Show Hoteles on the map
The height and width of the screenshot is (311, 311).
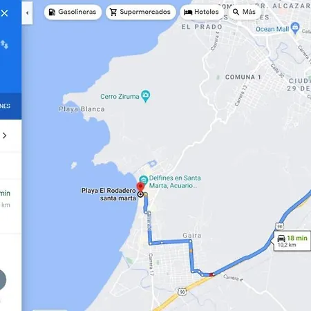201,12
